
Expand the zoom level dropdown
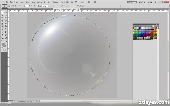[86, 2]
